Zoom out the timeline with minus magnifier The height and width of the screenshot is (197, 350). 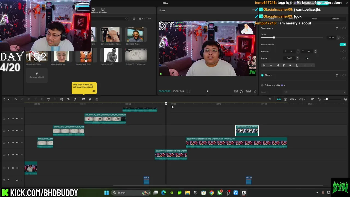[319, 99]
